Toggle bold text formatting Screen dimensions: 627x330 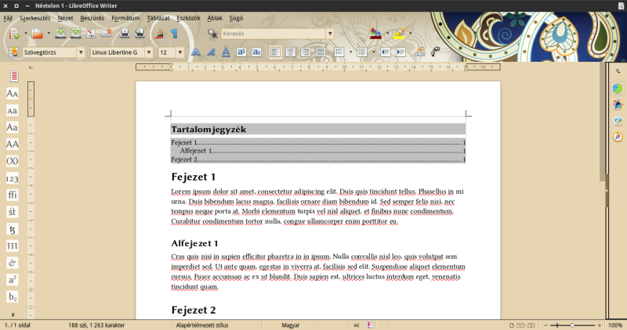coord(195,52)
